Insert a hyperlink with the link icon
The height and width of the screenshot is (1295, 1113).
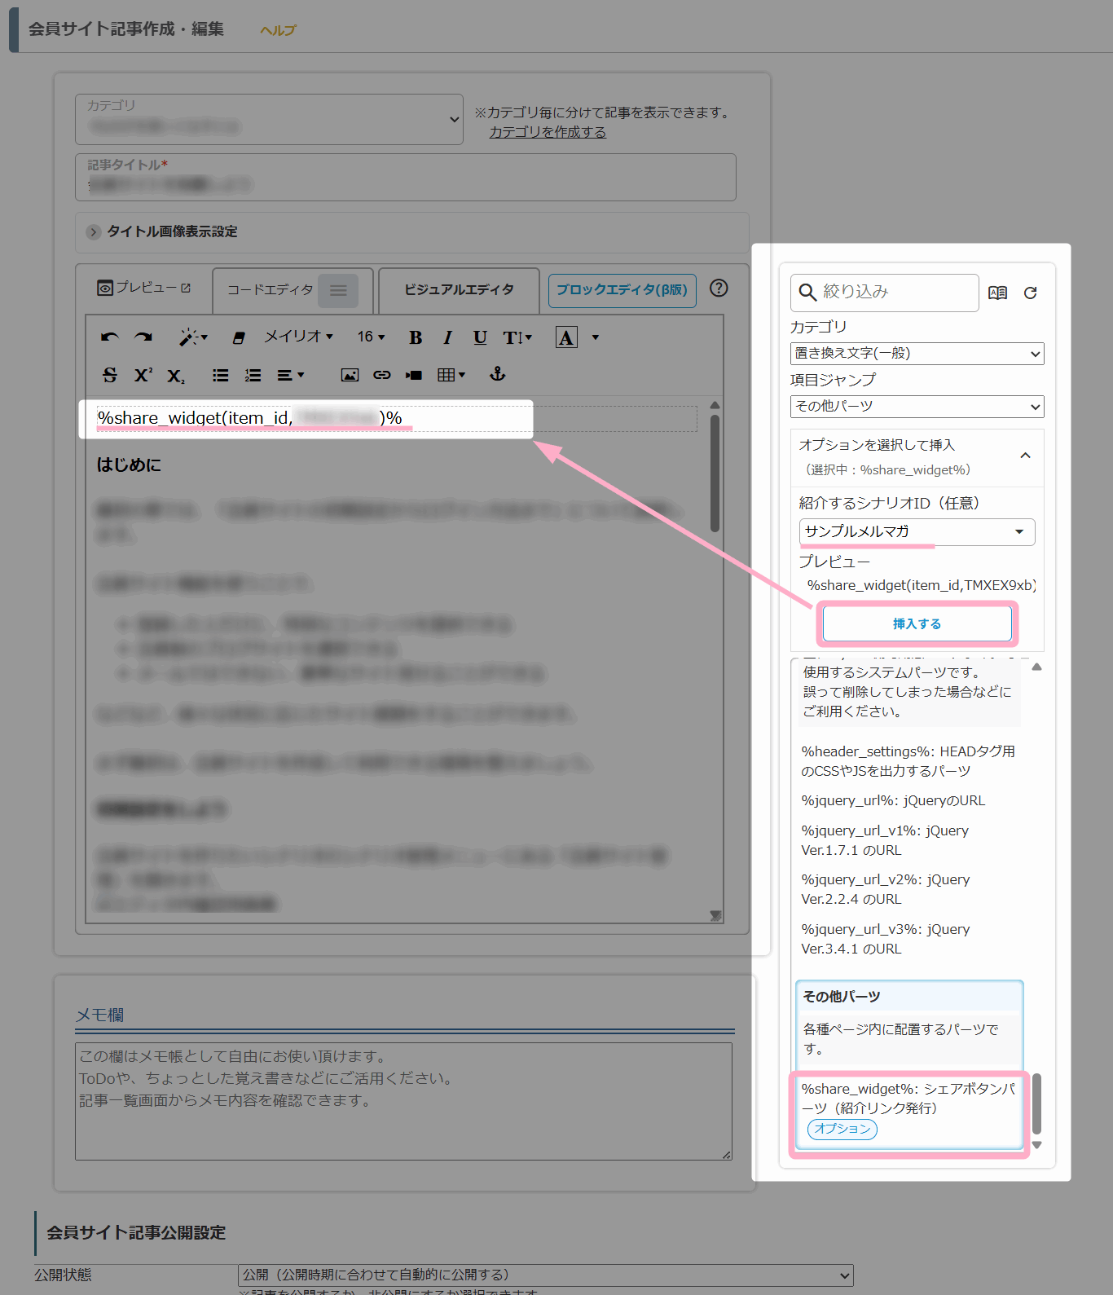tap(381, 375)
